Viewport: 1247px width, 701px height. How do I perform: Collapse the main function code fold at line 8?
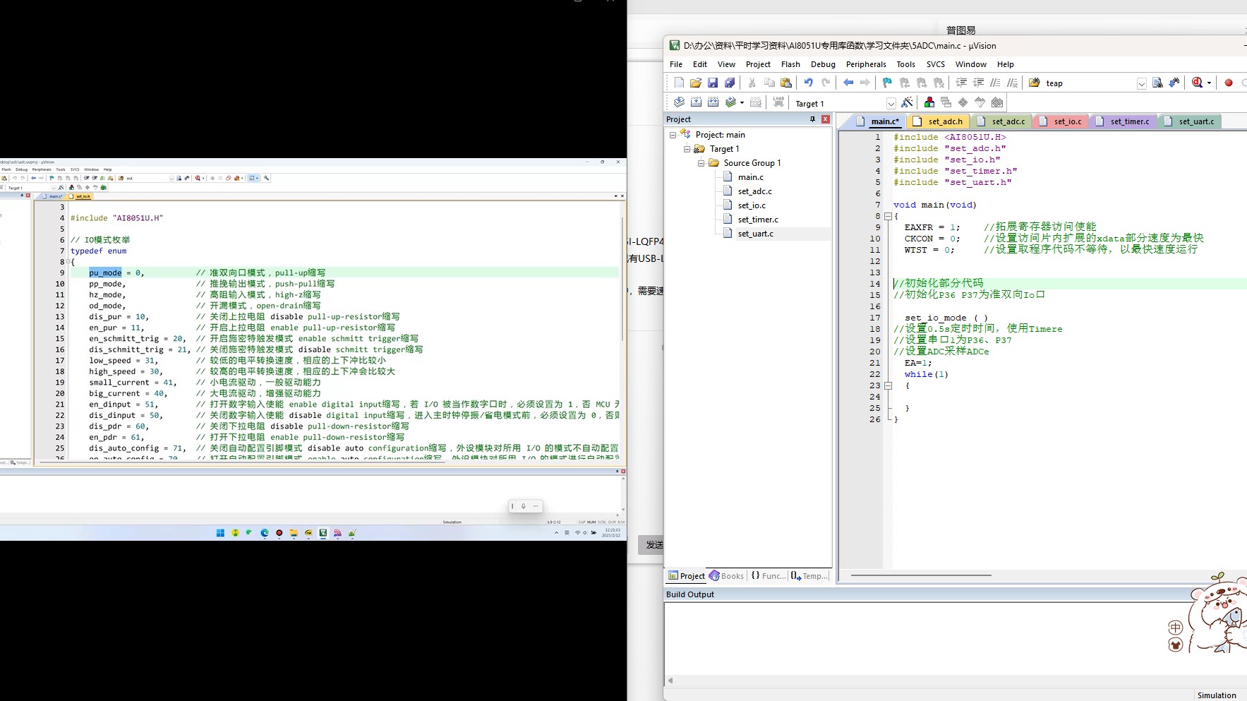pyautogui.click(x=888, y=216)
